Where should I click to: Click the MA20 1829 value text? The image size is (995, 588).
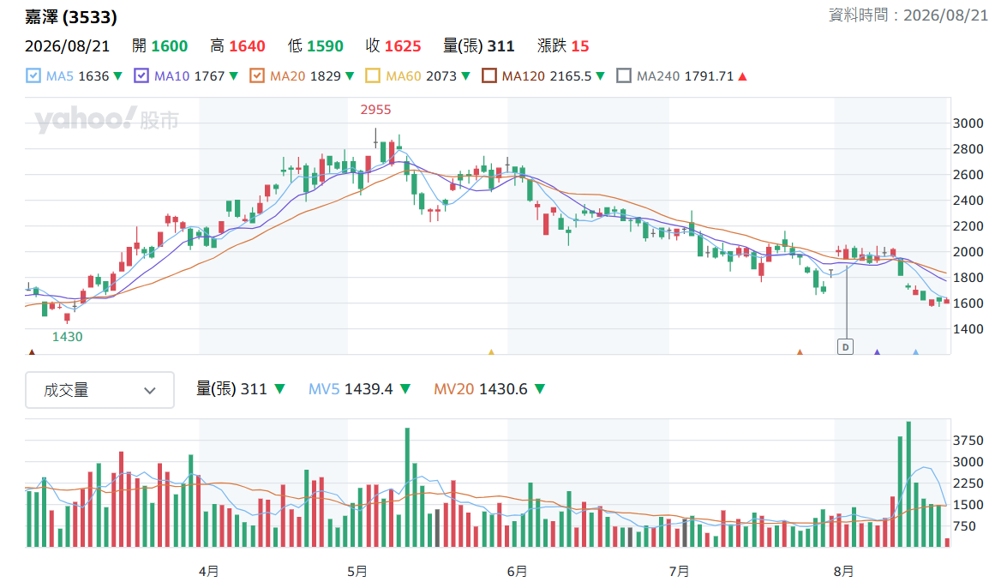(x=305, y=76)
